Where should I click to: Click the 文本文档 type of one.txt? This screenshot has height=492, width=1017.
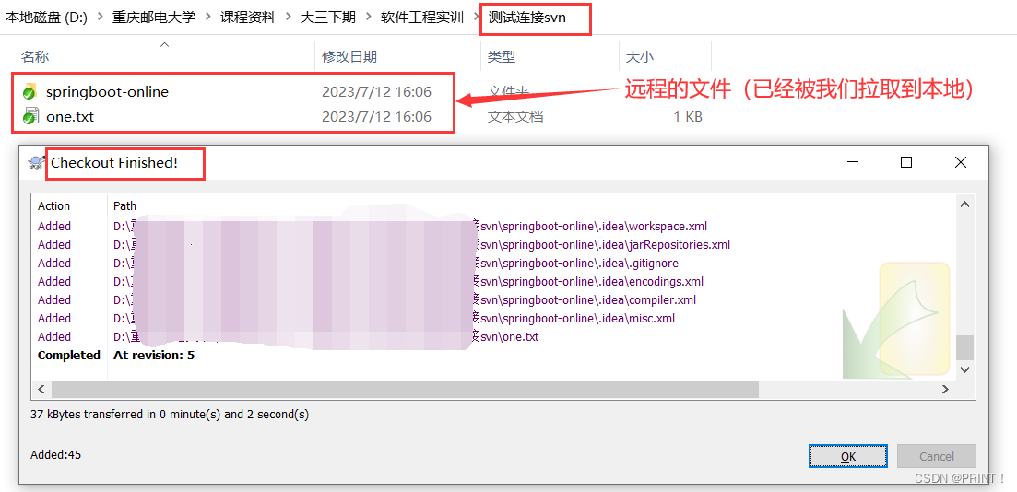(x=515, y=117)
